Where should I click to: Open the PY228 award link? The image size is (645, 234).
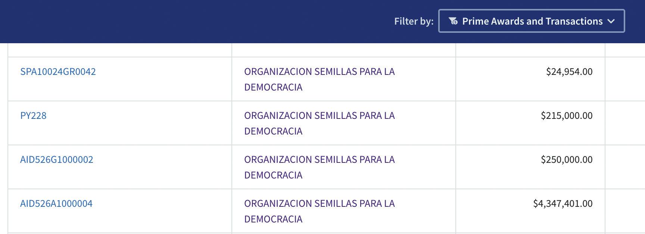[33, 116]
